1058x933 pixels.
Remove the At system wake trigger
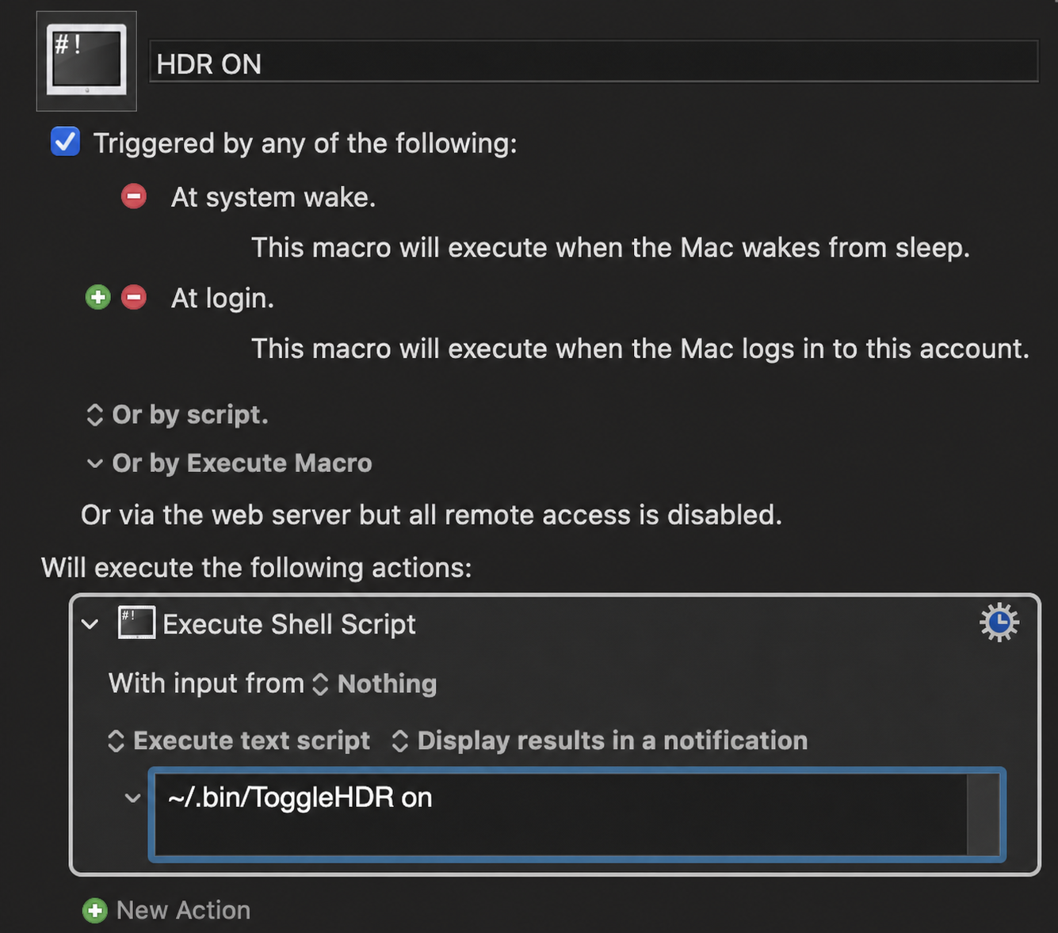click(134, 196)
